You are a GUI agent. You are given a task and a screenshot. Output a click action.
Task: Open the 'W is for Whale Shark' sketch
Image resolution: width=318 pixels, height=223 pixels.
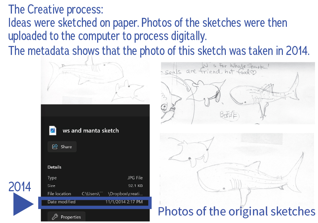pos(238,93)
